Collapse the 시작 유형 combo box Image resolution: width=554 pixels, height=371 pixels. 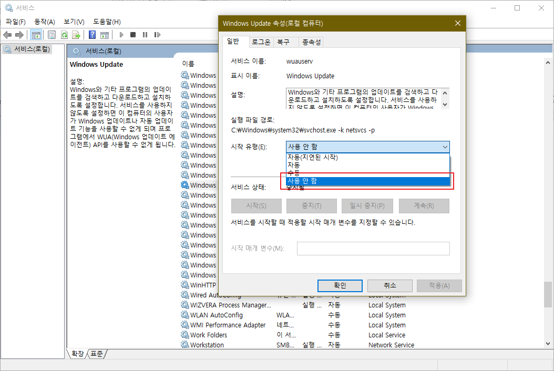pos(445,147)
